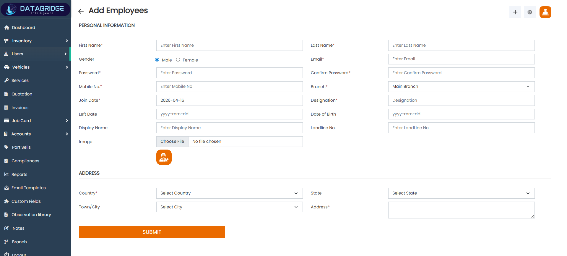Click the Email Templates envelope icon
Screen dimensions: 567x256
point(6,188)
